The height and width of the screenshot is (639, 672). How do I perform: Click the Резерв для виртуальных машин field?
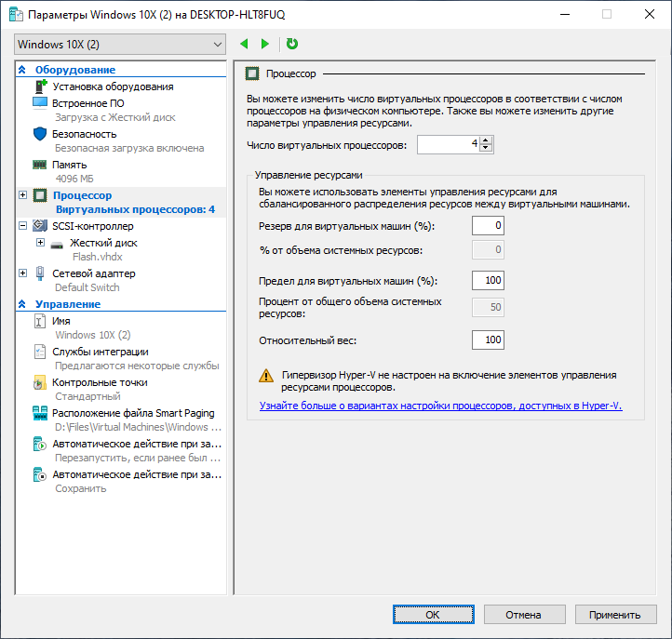(488, 226)
